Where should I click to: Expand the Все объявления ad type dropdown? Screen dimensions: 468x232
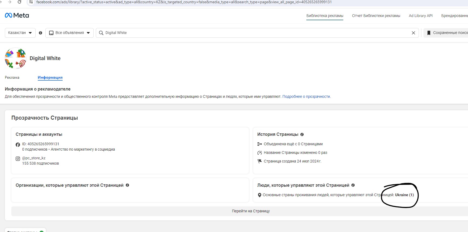(69, 33)
